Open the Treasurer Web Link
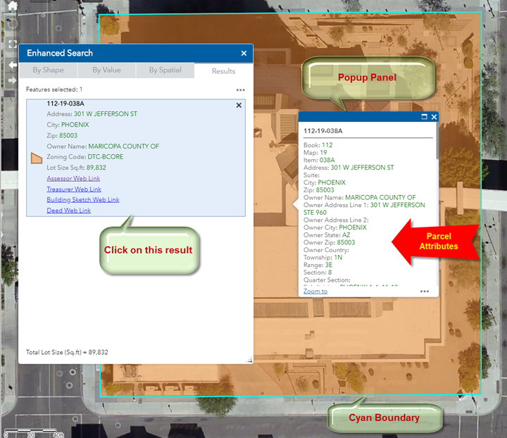Screen dimensions: 507x438 (x=74, y=189)
